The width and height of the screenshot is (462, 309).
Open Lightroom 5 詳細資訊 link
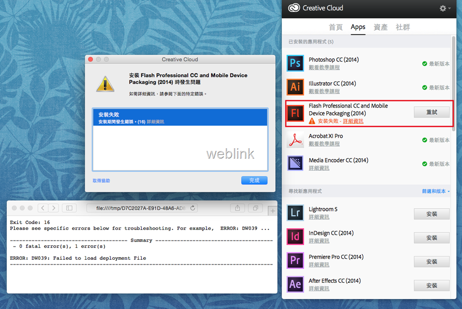coord(319,217)
